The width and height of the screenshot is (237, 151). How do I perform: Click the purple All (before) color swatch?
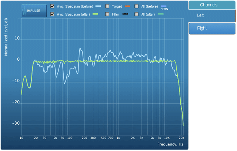pyautogui.click(x=164, y=6)
